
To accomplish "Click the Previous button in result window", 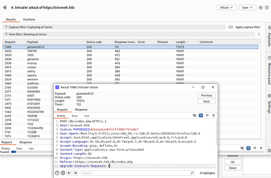I will coord(207,95).
